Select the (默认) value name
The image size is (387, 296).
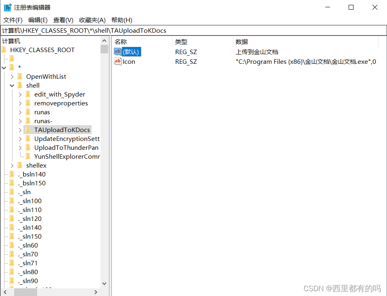pos(132,52)
